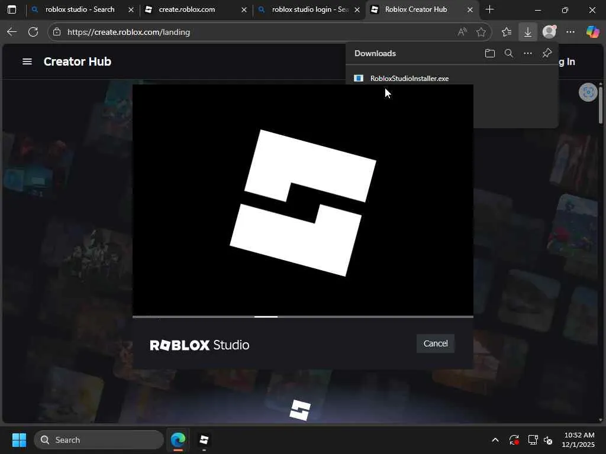Click the Roblox Studio logo on the page
The image size is (606, 454).
[x=300, y=410]
